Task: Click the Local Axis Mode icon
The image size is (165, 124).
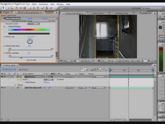Action: pyautogui.click(x=62, y=8)
